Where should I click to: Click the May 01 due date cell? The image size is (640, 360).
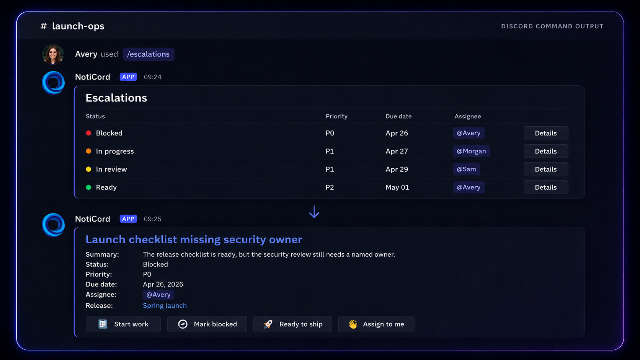tap(397, 187)
